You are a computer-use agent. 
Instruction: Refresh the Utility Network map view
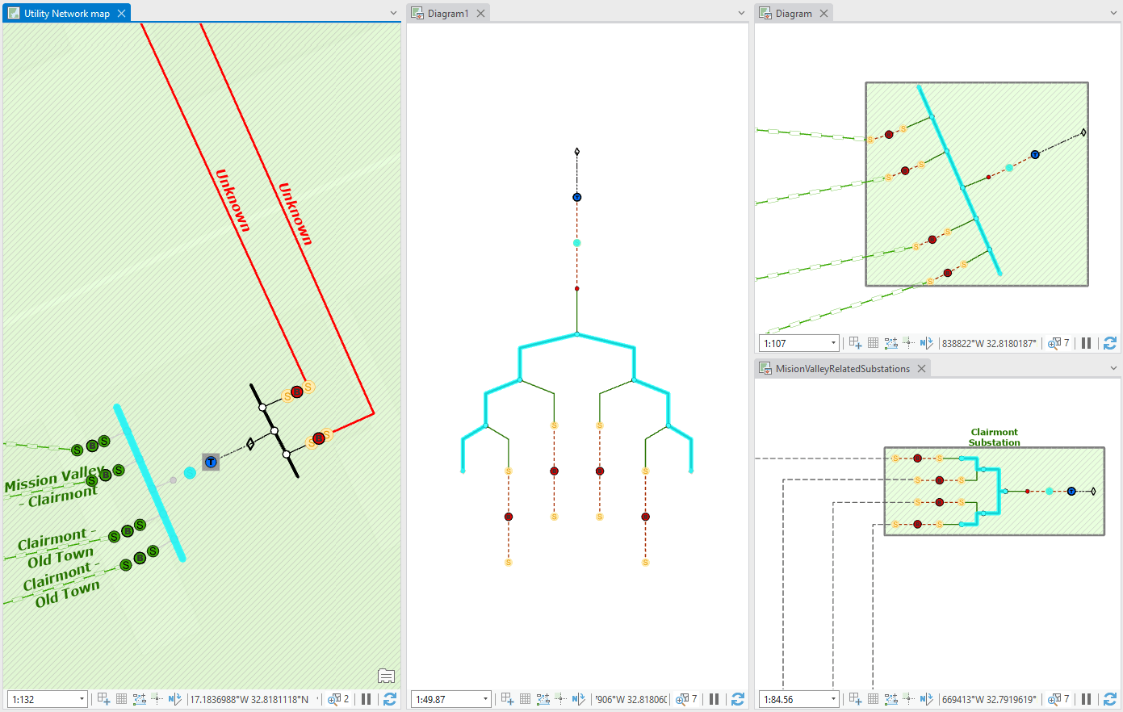coord(391,699)
